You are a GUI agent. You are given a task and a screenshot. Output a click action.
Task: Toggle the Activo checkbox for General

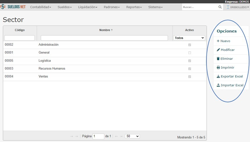[190, 53]
